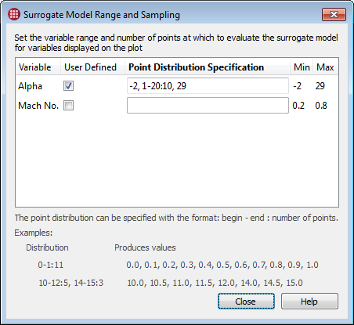Click the Distribution heading in examples

[47, 247]
